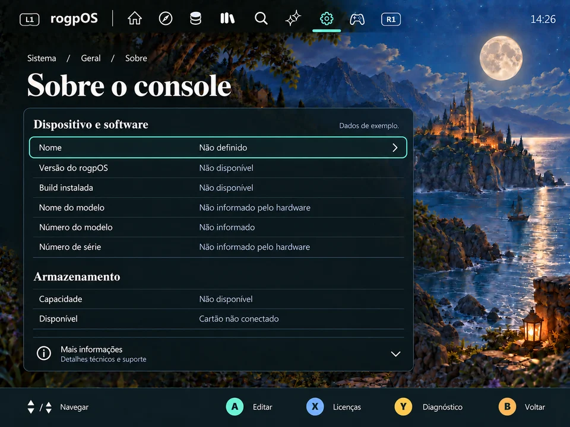Click the clock showing 14:26

543,19
